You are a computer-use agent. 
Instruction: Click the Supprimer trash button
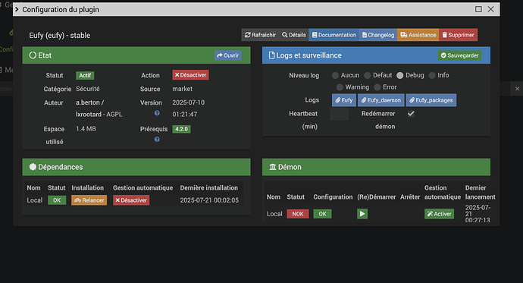(x=458, y=35)
